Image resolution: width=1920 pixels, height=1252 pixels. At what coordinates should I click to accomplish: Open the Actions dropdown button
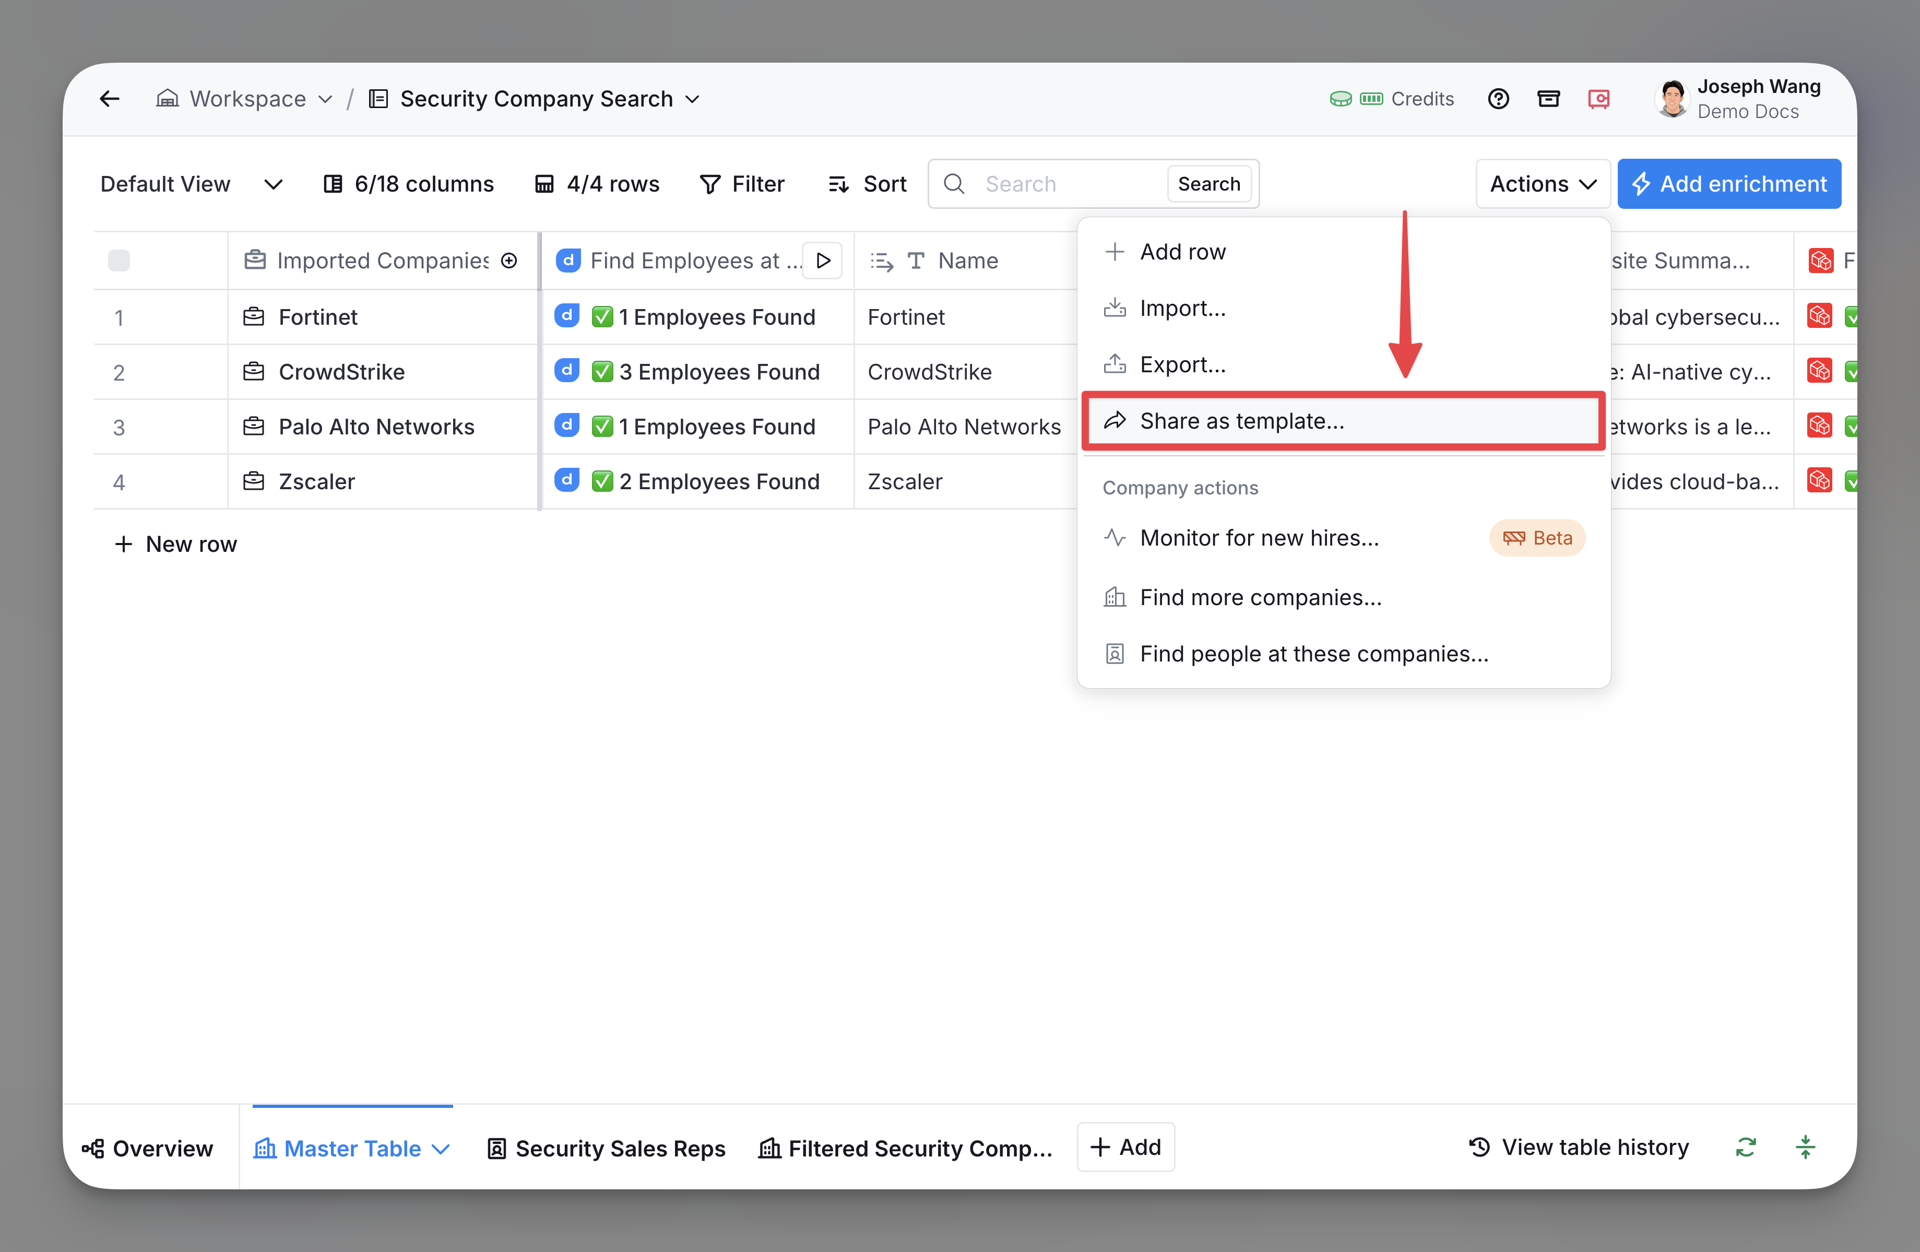(1543, 184)
